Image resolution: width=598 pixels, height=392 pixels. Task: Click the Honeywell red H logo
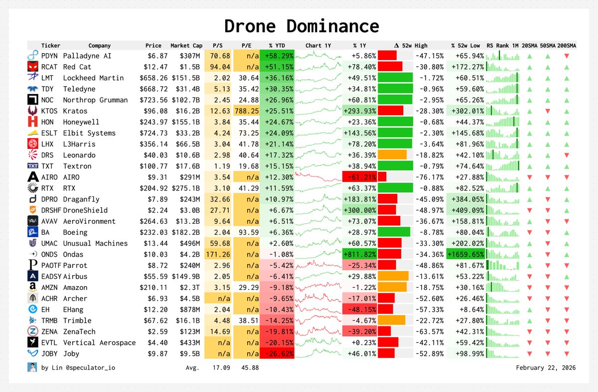click(33, 122)
